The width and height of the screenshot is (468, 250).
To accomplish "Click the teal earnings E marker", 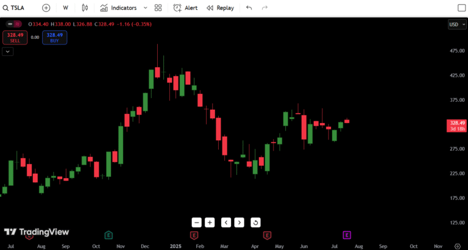I will (x=109, y=235).
